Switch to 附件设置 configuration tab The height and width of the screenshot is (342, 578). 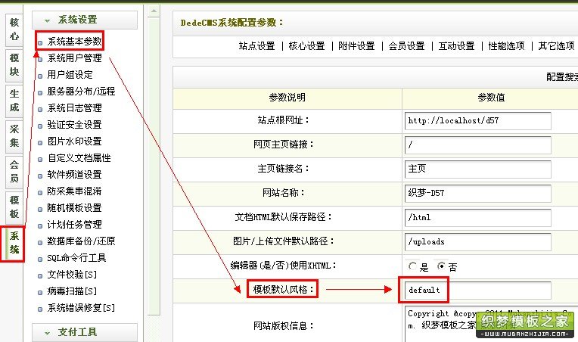356,46
